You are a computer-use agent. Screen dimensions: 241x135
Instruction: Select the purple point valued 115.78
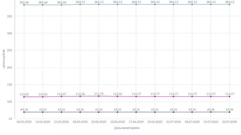(x=99, y=96)
